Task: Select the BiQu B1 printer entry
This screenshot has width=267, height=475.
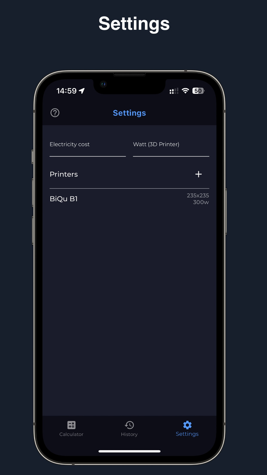Action: [x=129, y=199]
